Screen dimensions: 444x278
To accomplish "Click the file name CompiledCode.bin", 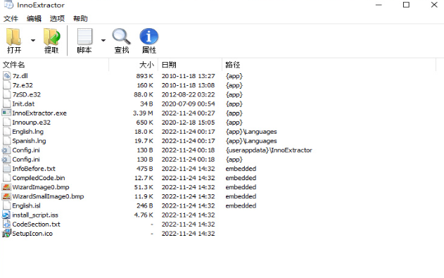I will (39, 178).
